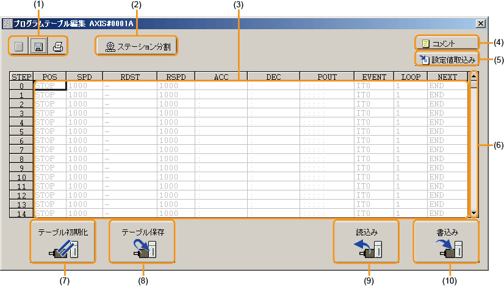Select row header for step 10

pos(21,177)
